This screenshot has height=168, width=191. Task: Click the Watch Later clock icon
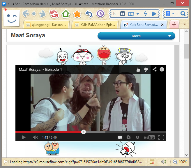[137, 137]
